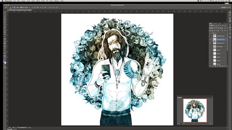232x130 pixels.
Task: Click the Add layer mask button
Action: [215, 66]
